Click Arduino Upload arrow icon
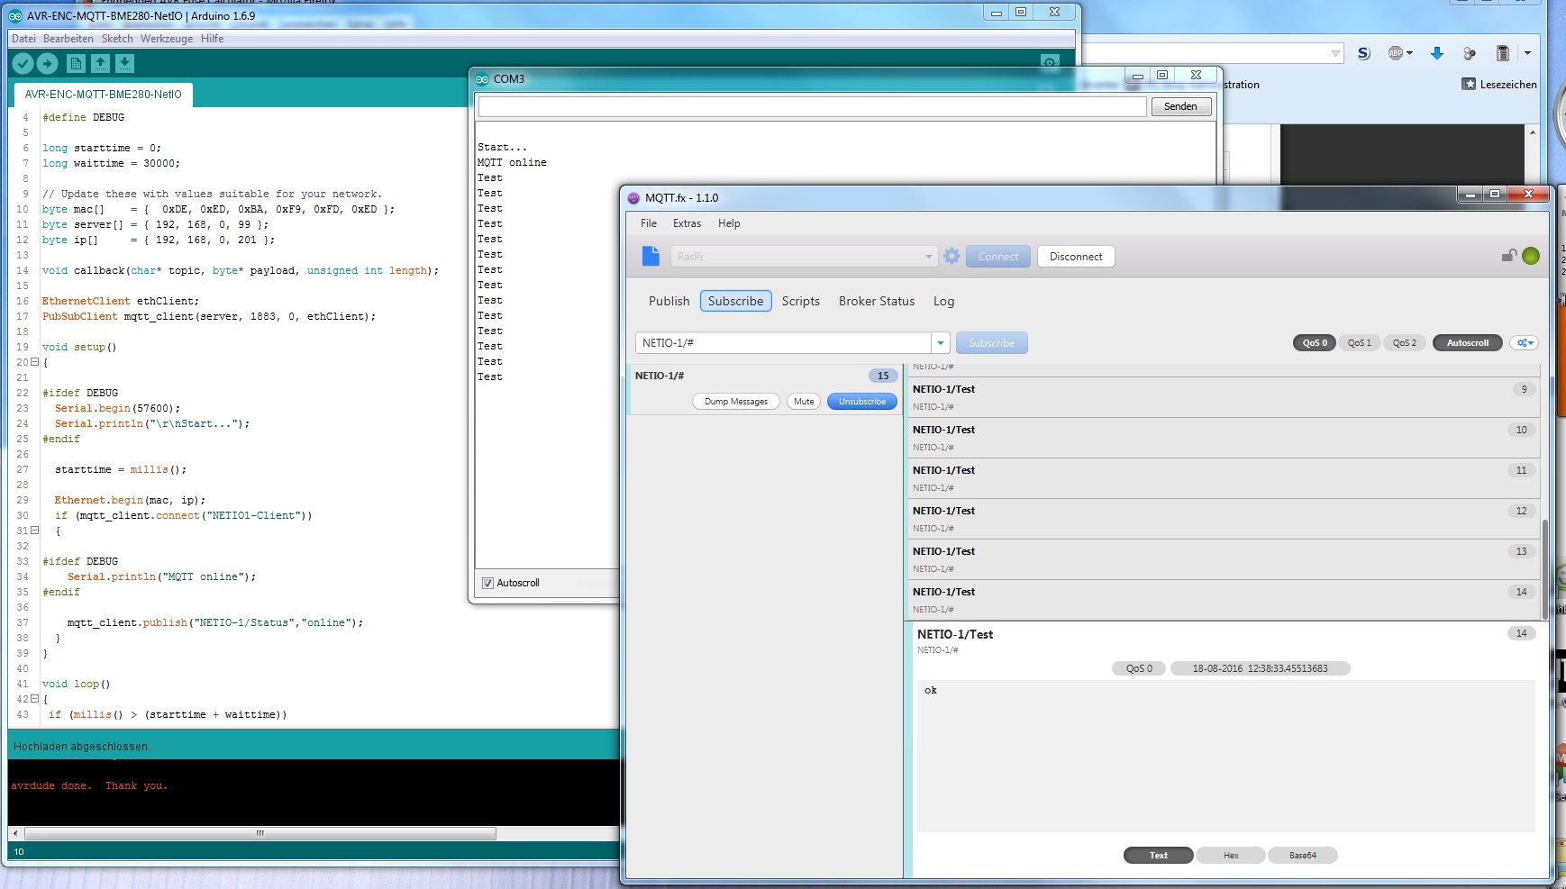Image resolution: width=1566 pixels, height=889 pixels. (48, 63)
